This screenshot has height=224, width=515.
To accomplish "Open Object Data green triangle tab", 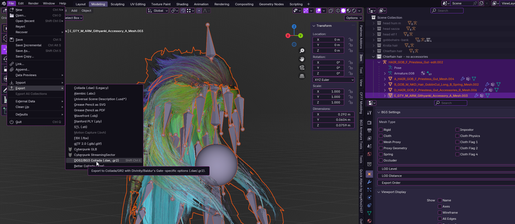I will click(x=369, y=213).
